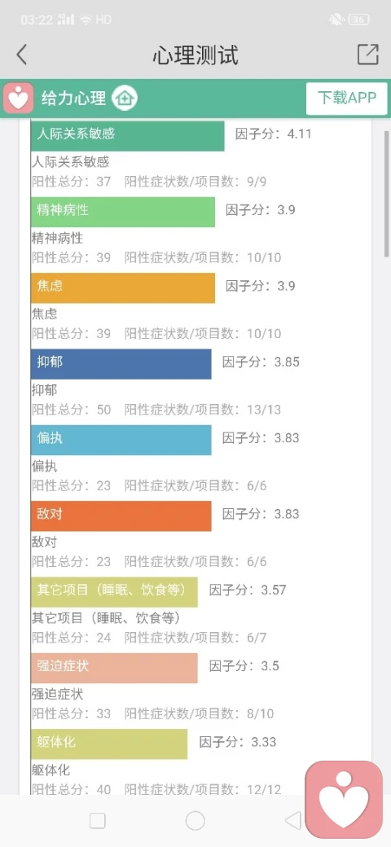The image size is (391, 847).
Task: Tap the pink 强迫症状 bar
Action: point(115,668)
